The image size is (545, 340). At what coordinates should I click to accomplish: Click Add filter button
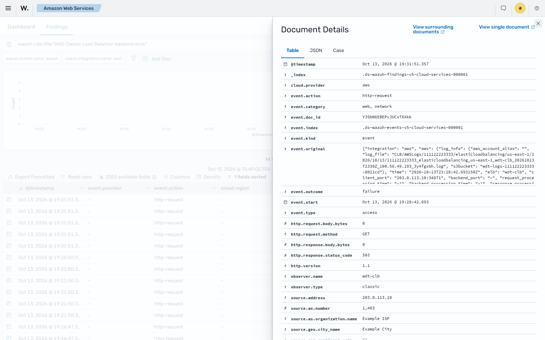tap(157, 59)
